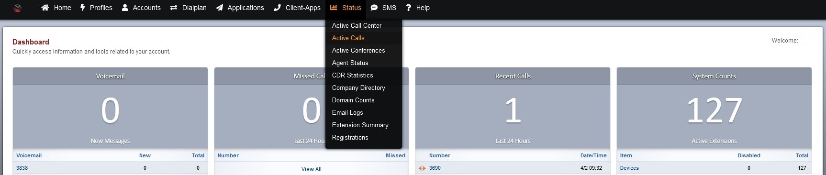Click Devices total value 127
The width and height of the screenshot is (826, 175).
tap(802, 168)
